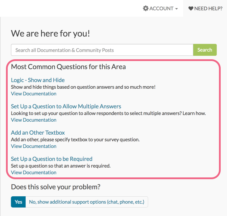Click the 'Does this solve your problem?' text
The image size is (227, 216).
(56, 187)
